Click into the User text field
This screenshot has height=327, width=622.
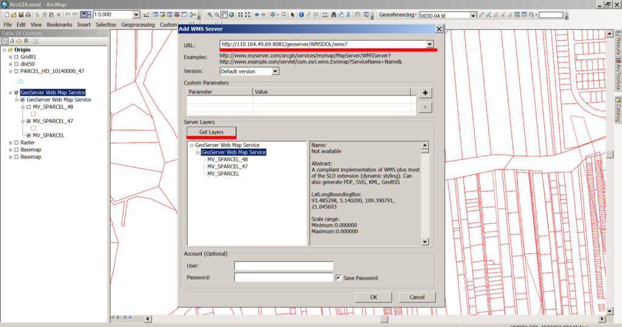(x=284, y=266)
